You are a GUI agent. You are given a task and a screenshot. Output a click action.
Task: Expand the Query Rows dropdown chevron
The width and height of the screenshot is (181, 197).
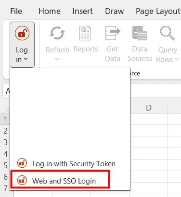[x=177, y=59]
